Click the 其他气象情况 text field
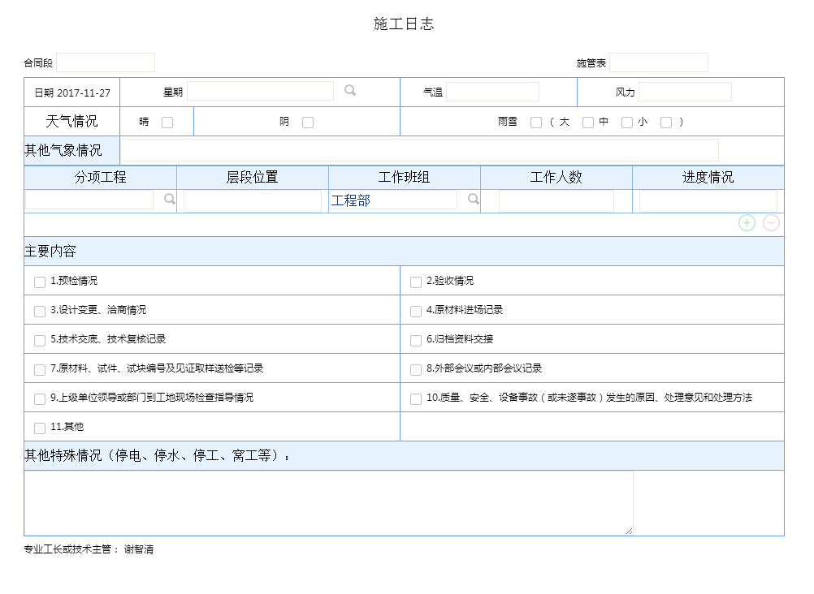 (419, 150)
